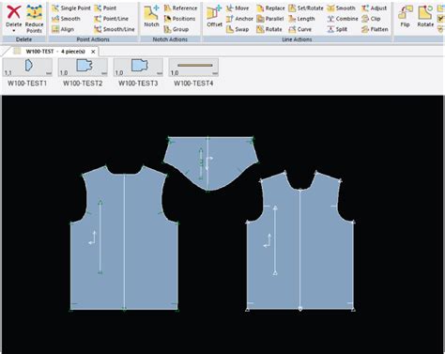Choose the Set/Rotate tool
The width and height of the screenshot is (445, 354).
tap(306, 8)
